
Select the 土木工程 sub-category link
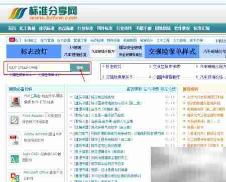coord(163,40)
